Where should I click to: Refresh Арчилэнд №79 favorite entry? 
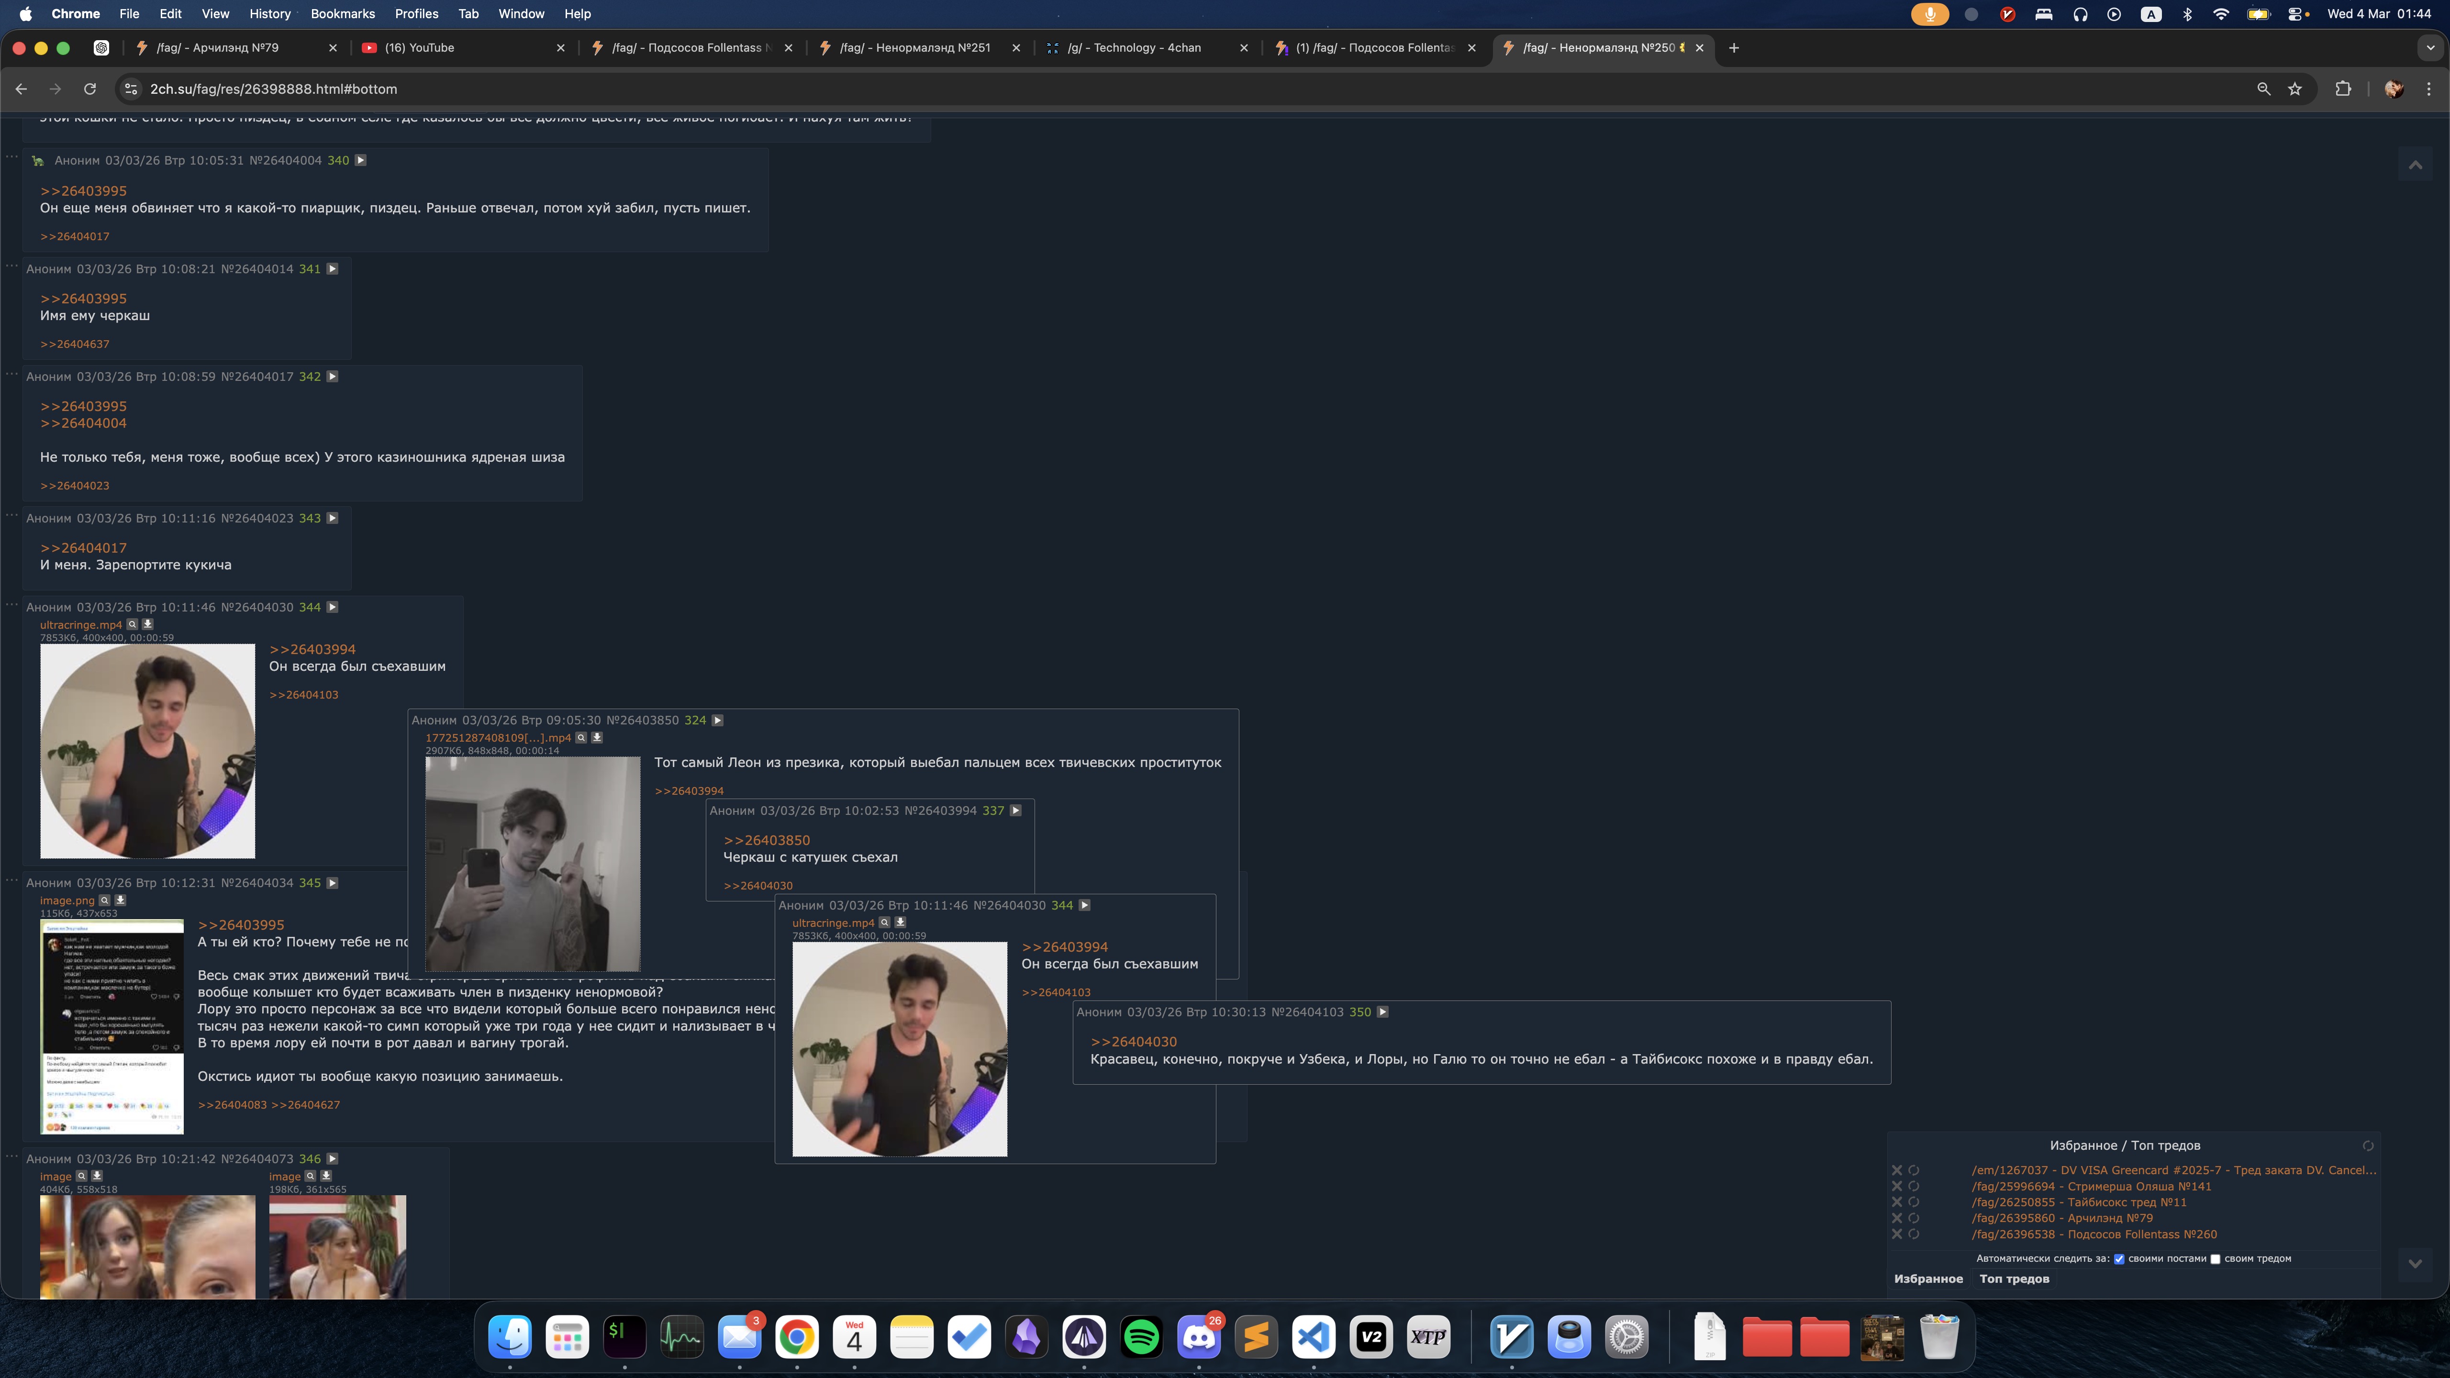click(1914, 1218)
